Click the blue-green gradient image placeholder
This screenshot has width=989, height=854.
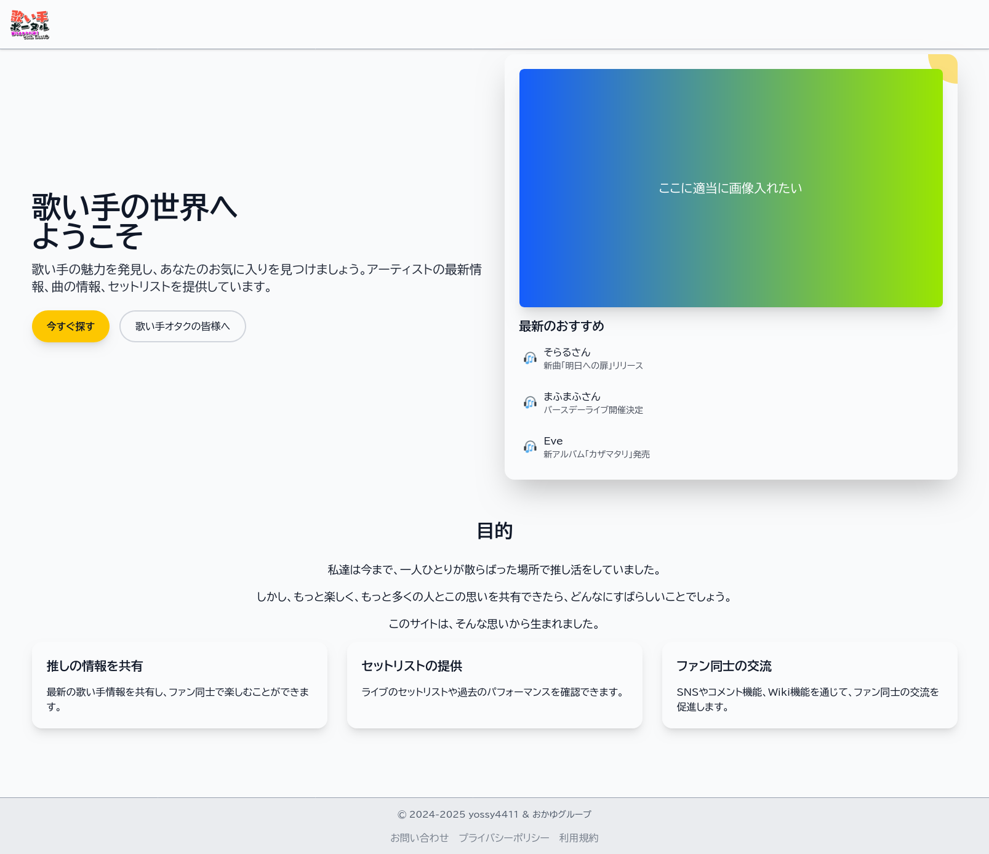tap(731, 188)
